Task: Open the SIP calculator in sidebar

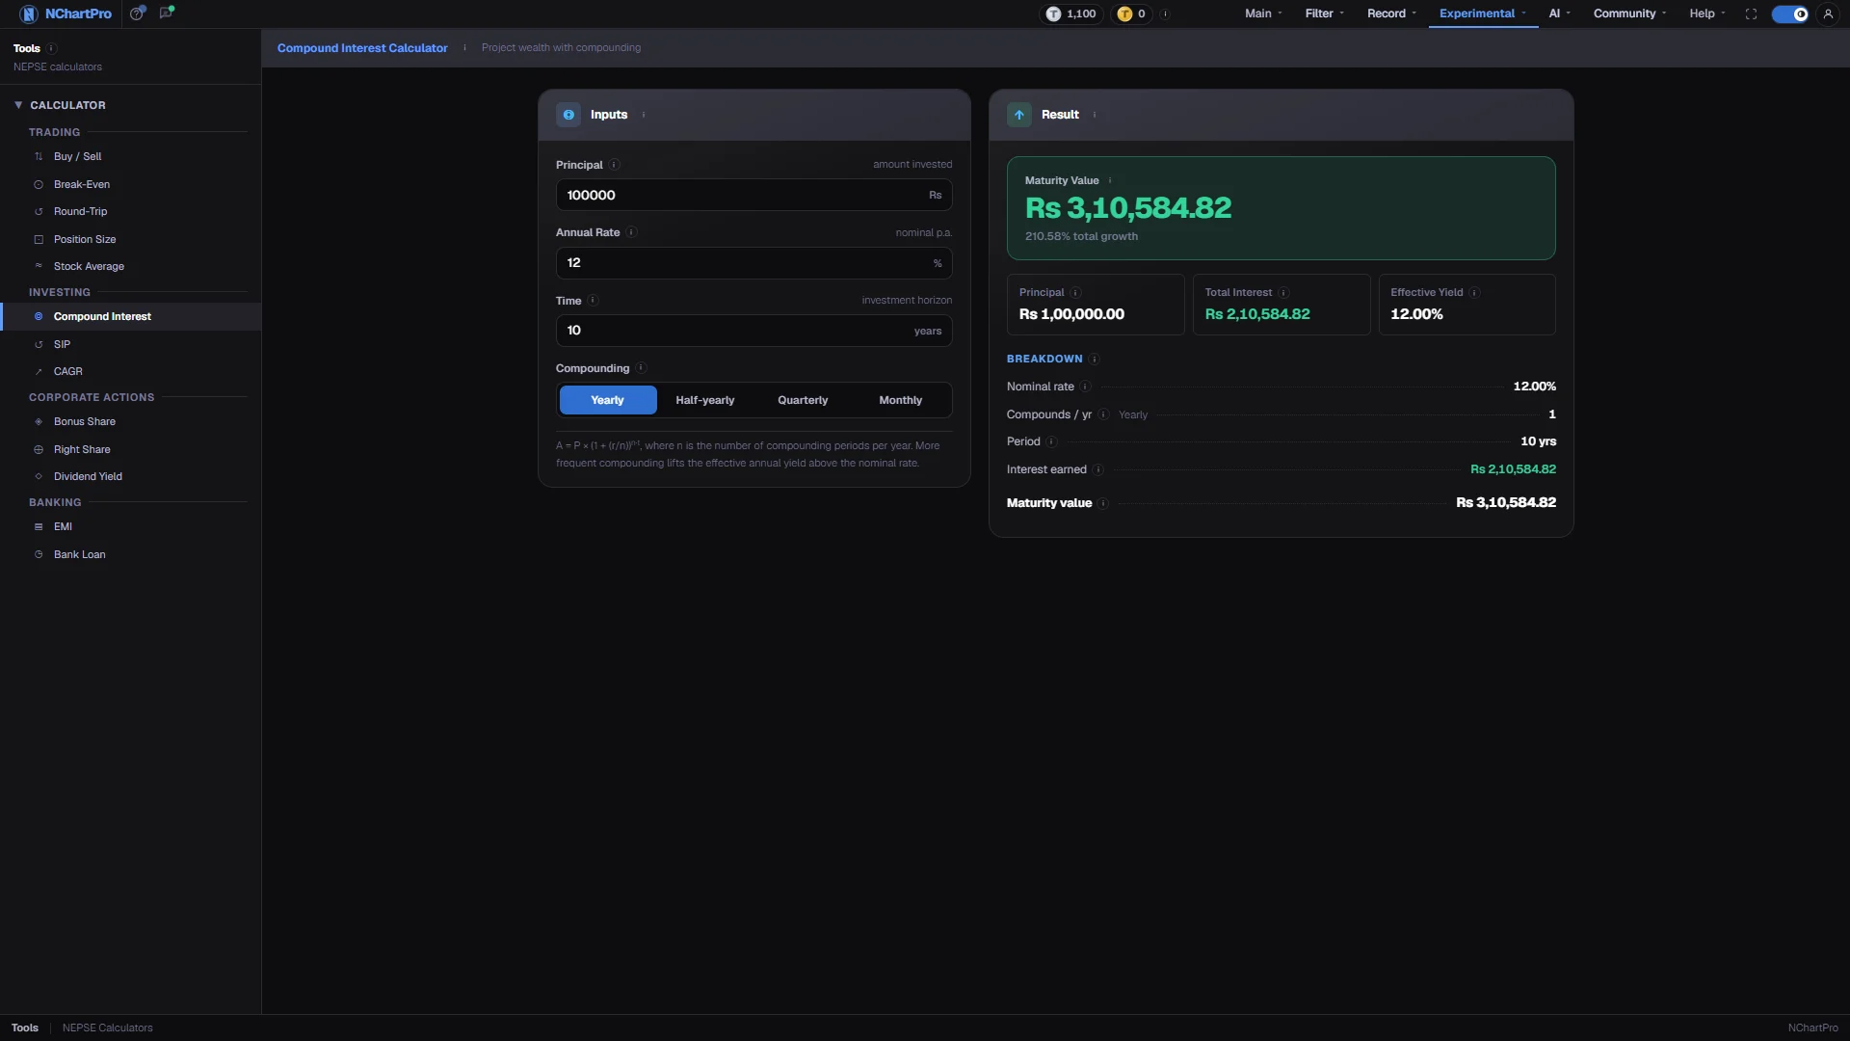Action: click(x=130, y=344)
